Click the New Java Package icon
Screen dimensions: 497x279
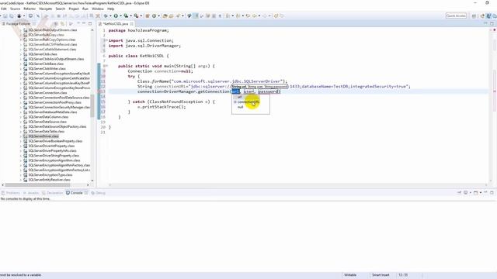(148, 15)
